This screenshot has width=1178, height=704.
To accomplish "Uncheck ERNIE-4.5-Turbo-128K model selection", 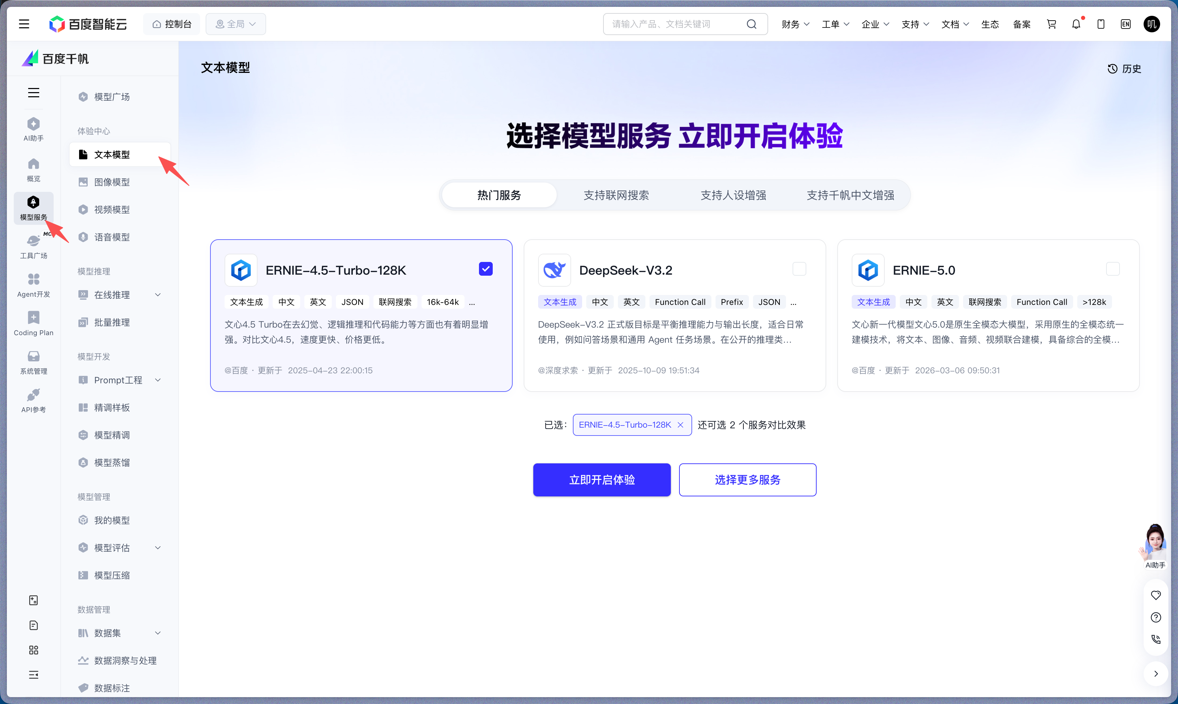I will pyautogui.click(x=486, y=268).
